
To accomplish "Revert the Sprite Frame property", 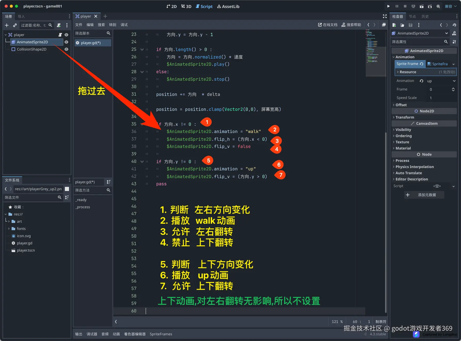I will pyautogui.click(x=421, y=64).
